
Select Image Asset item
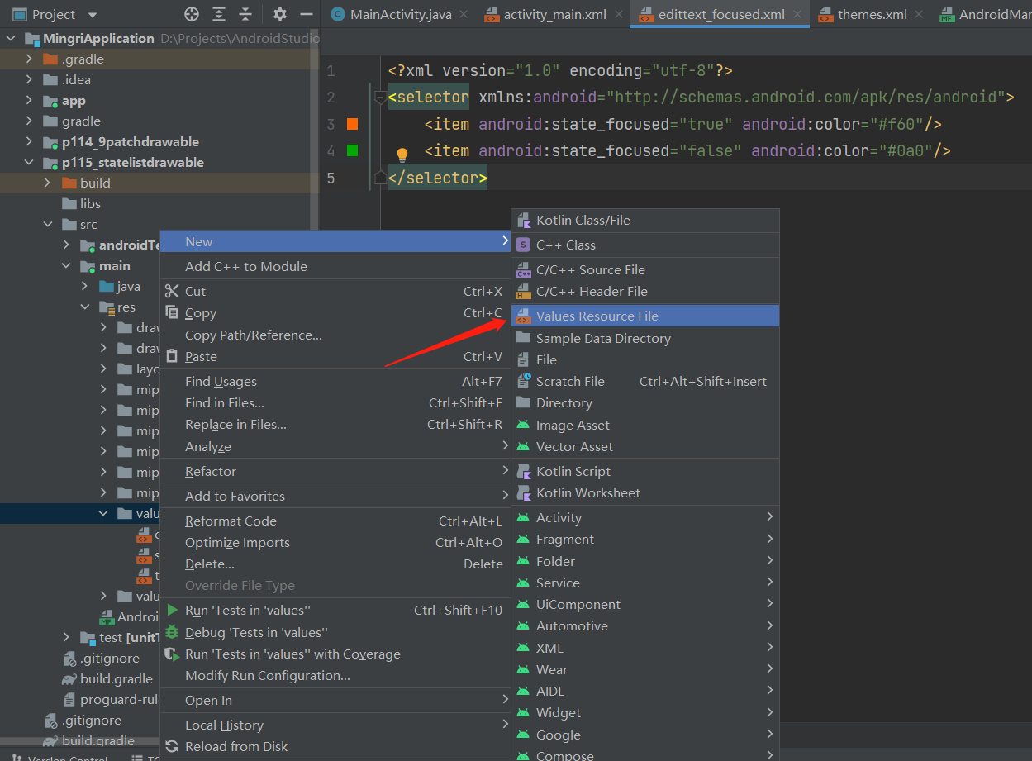[x=645, y=425]
